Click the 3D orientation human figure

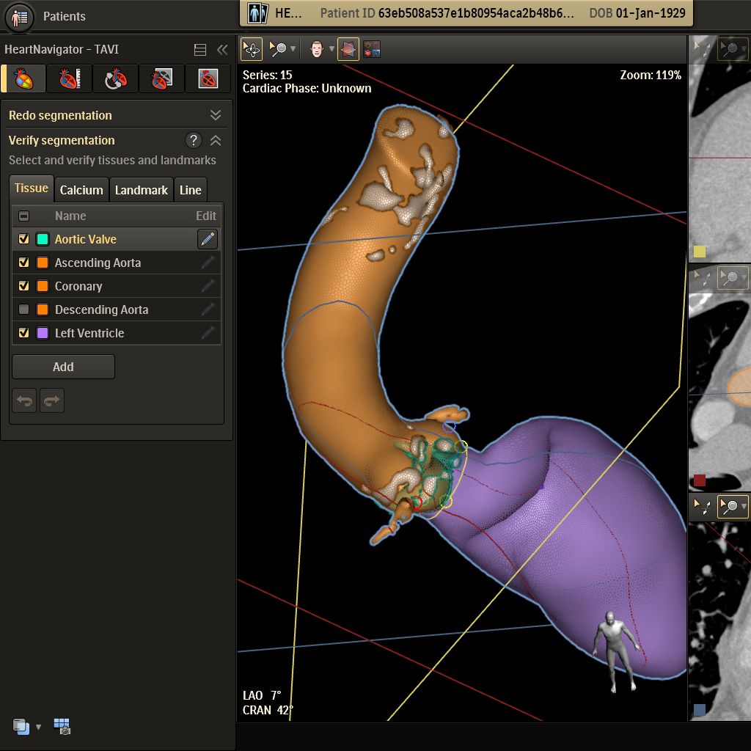[x=616, y=651]
